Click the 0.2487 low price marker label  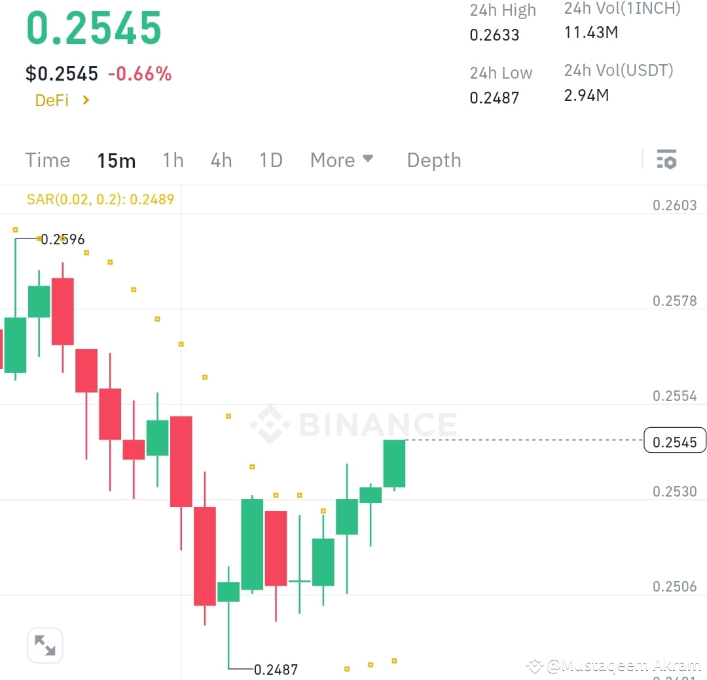point(275,670)
